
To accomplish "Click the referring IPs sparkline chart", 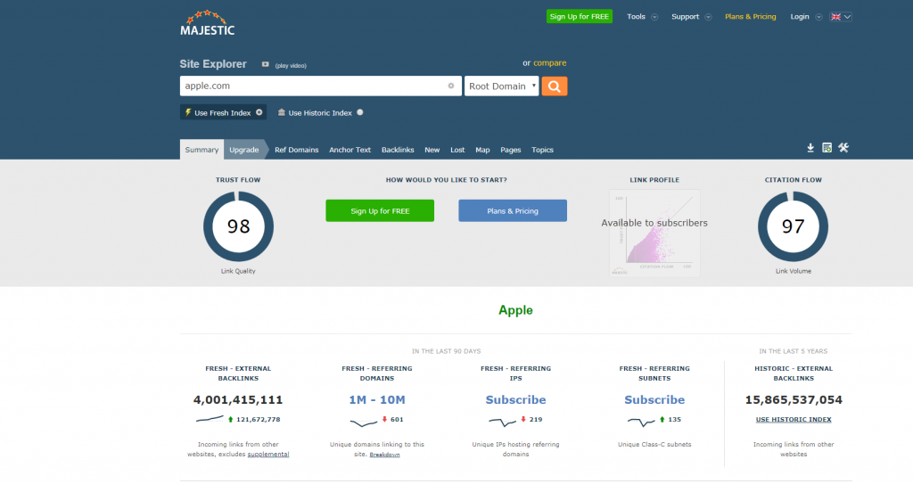I will 502,422.
